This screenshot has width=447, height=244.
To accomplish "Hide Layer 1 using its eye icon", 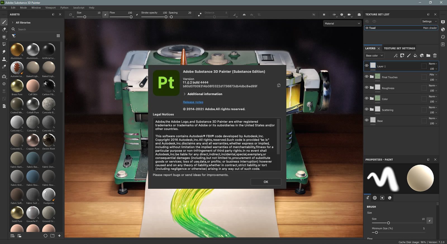I will click(x=367, y=66).
